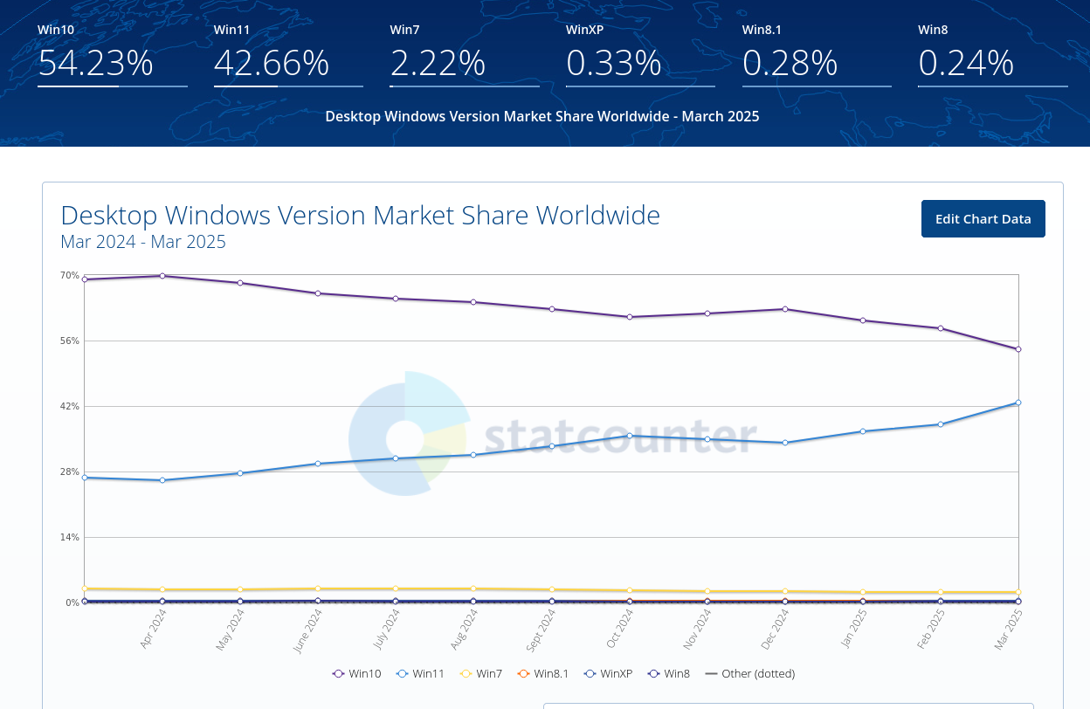Select the Win10 54.23% stat tile
This screenshot has width=1090, height=709.
(112, 55)
